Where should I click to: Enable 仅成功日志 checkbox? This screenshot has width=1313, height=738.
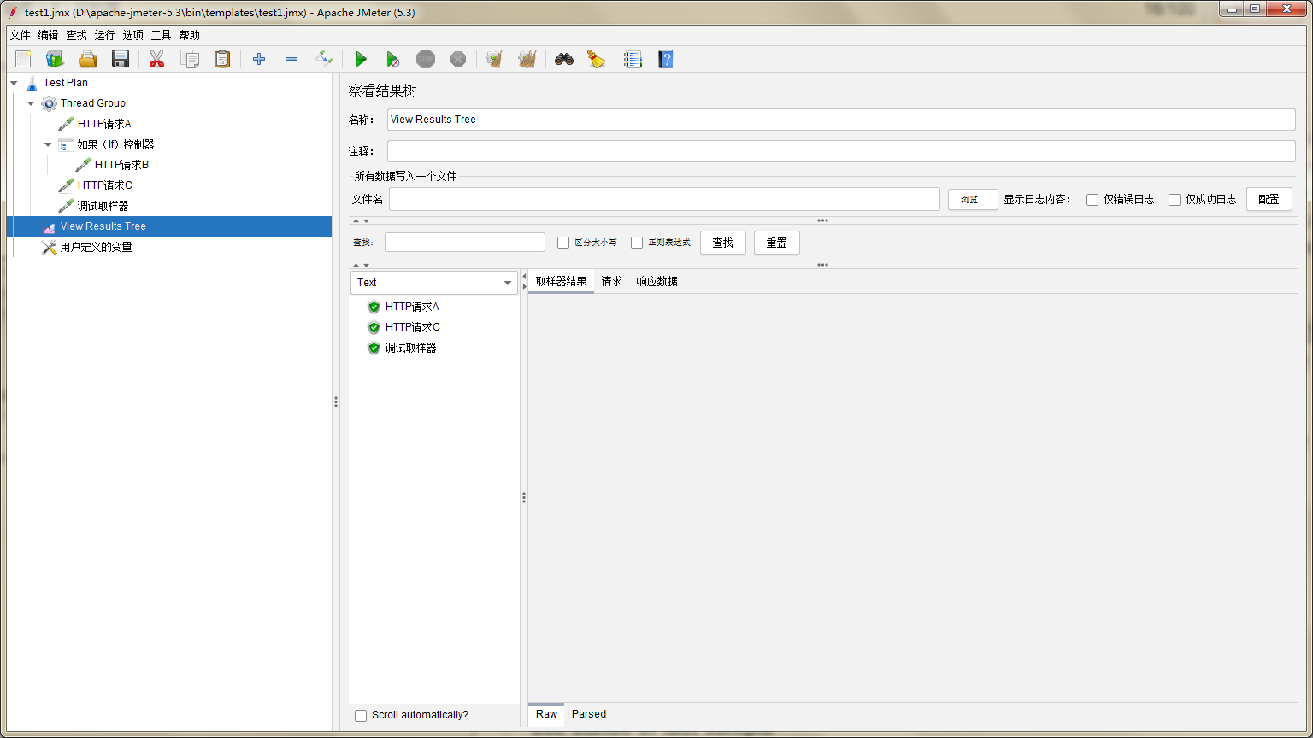(1175, 199)
